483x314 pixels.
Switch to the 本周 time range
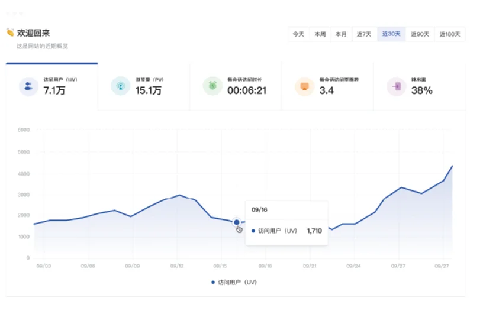click(x=320, y=34)
